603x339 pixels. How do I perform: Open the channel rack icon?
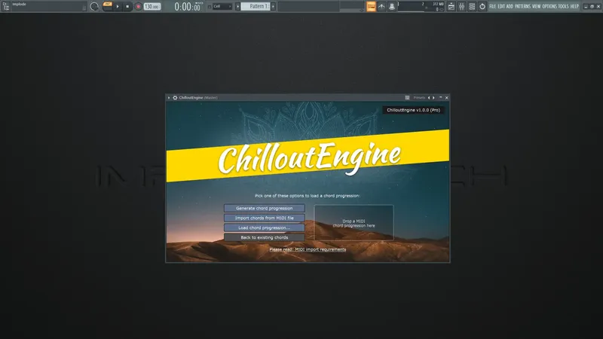click(x=472, y=7)
